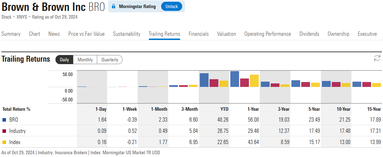Click Index 10-Year value 13.00
383x157 pixels.
point(345,142)
